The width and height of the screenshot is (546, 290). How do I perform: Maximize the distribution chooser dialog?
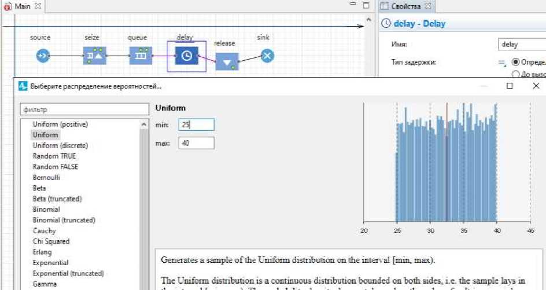(x=510, y=86)
